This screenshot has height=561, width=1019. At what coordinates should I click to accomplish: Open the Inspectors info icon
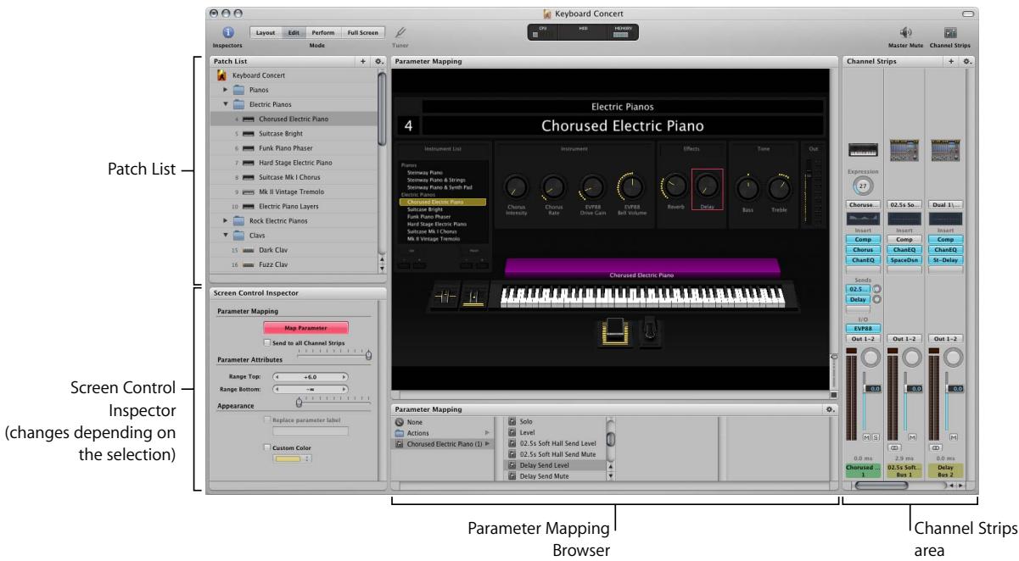(x=227, y=32)
